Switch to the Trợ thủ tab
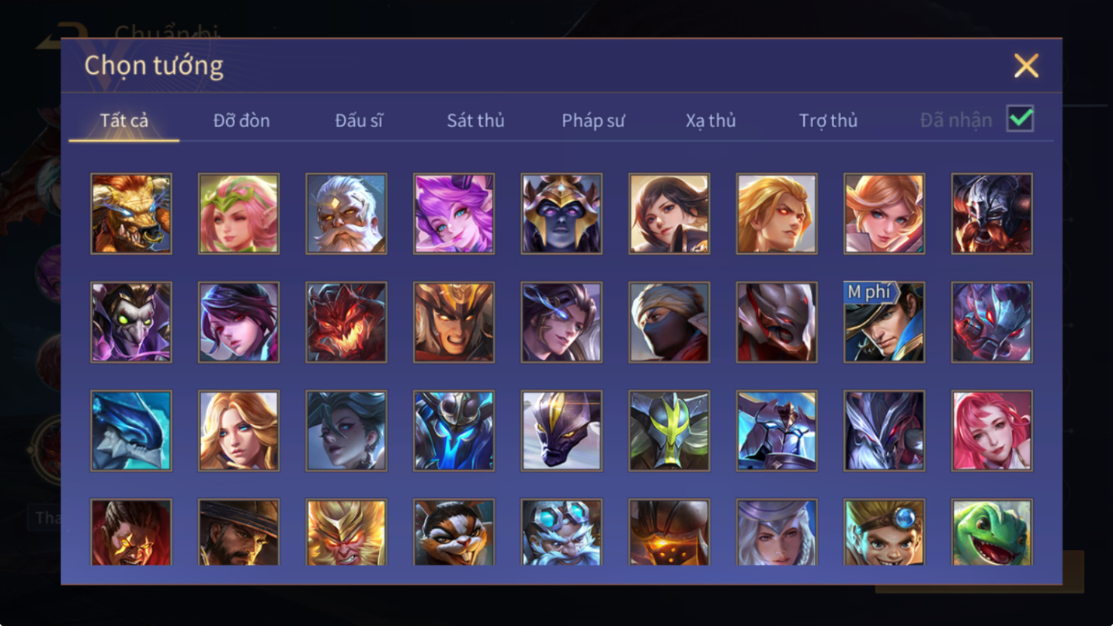1113x626 pixels. (828, 121)
